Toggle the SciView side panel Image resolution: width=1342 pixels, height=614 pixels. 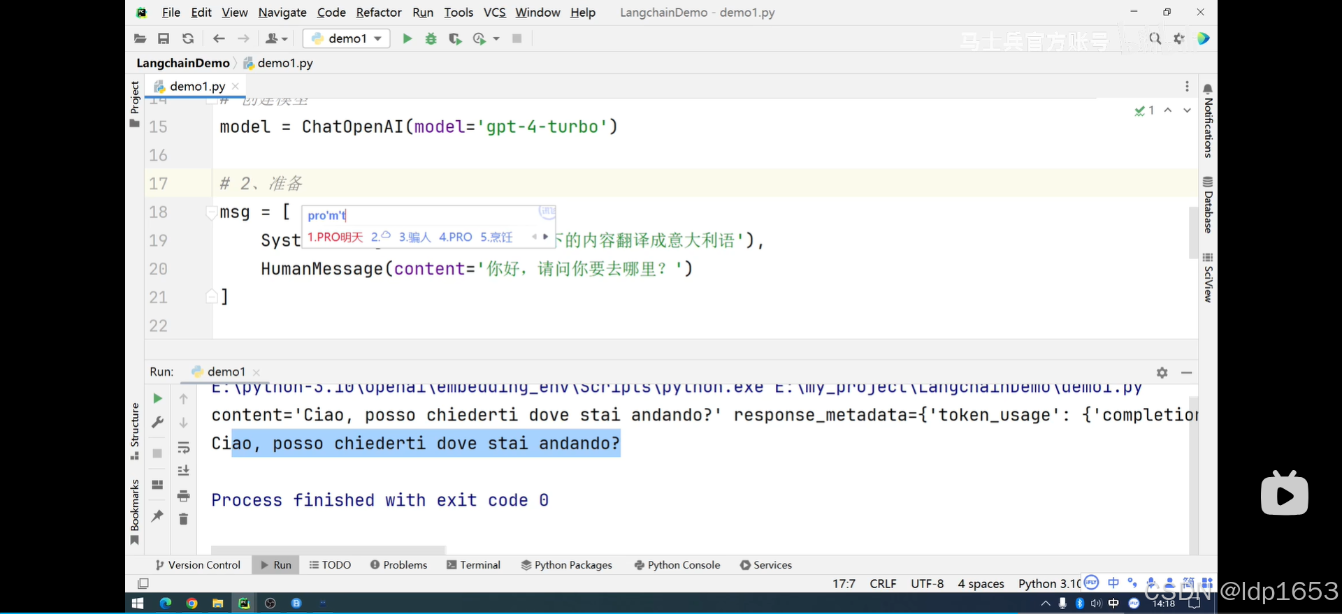(1208, 277)
